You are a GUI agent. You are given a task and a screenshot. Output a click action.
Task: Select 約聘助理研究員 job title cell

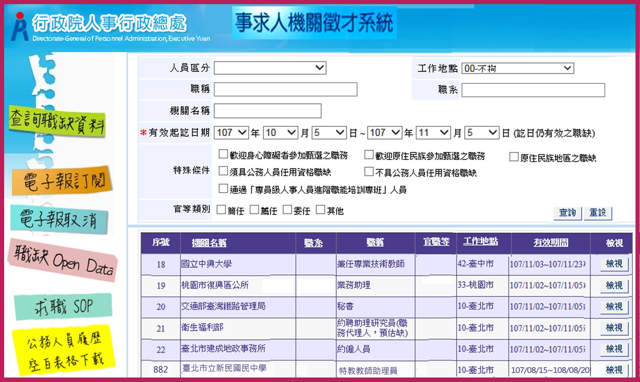click(376, 328)
